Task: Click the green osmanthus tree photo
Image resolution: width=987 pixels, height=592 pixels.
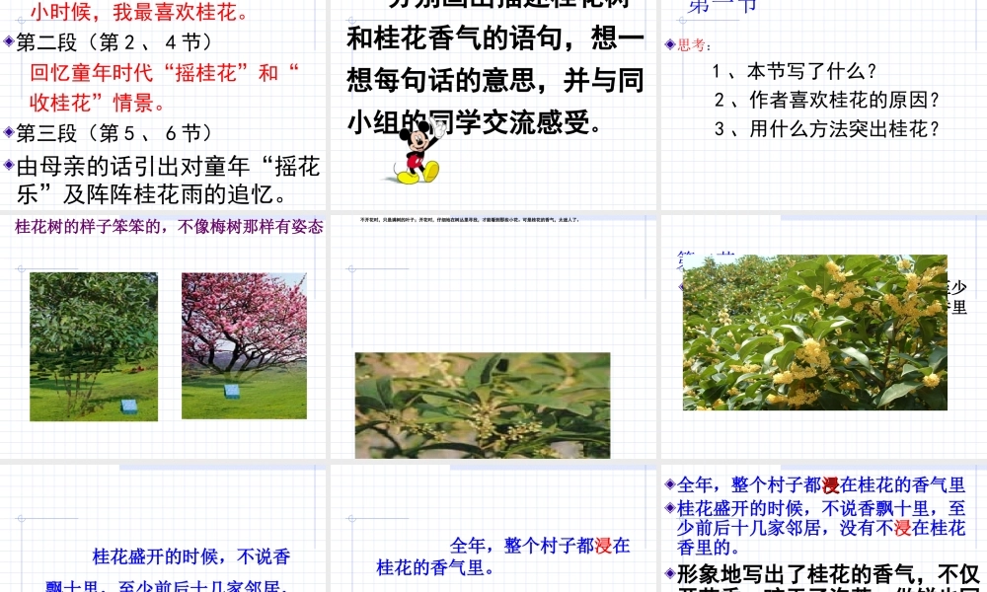Action: point(94,346)
